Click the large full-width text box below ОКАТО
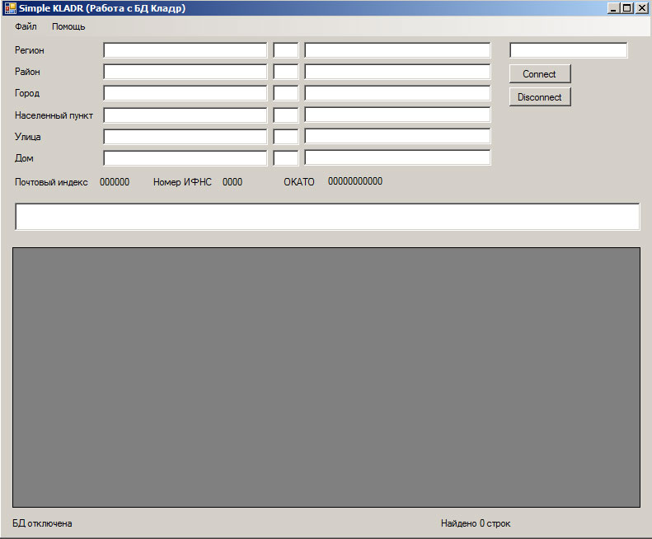 [326, 217]
